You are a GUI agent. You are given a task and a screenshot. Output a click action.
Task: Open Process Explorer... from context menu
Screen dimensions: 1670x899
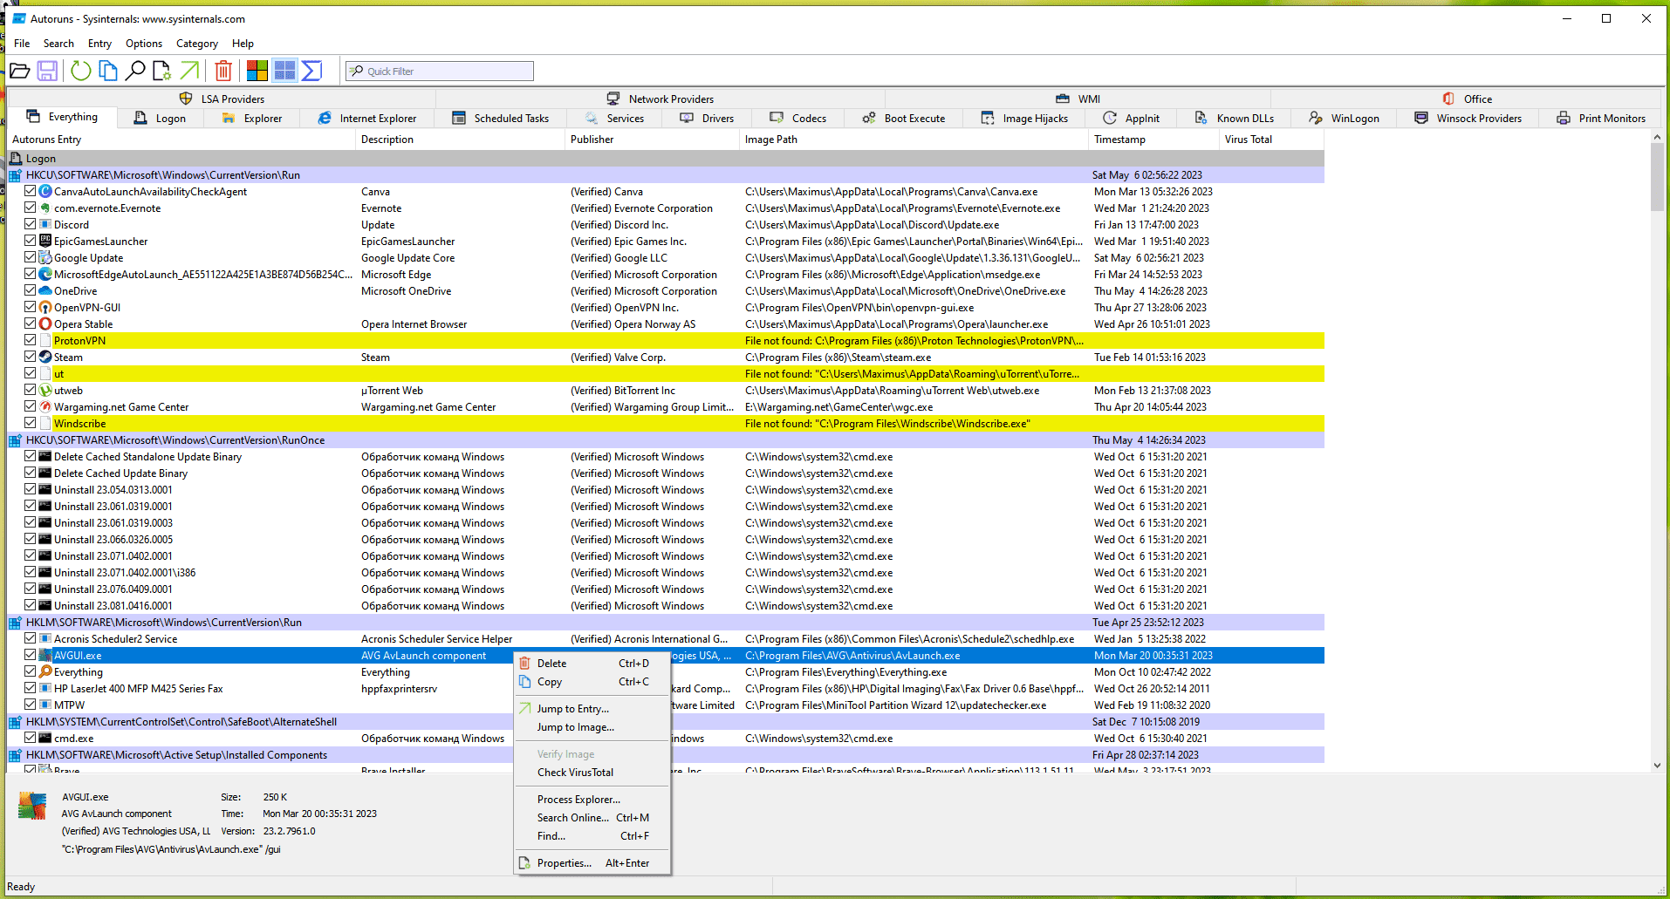592,800
